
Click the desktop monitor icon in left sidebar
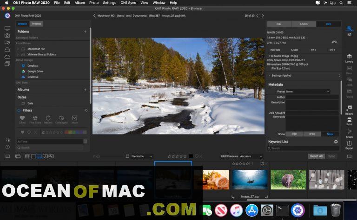[7, 28]
